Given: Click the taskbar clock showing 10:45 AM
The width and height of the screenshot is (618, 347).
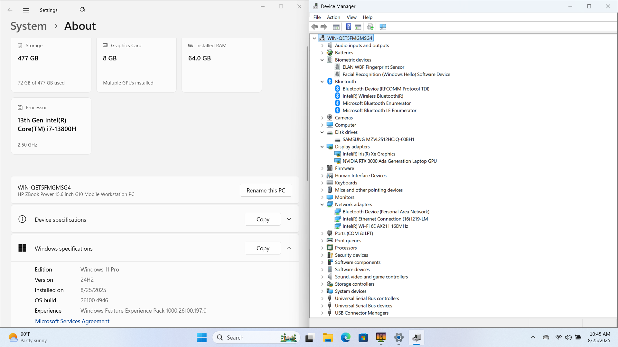Looking at the screenshot, I should click(x=599, y=337).
